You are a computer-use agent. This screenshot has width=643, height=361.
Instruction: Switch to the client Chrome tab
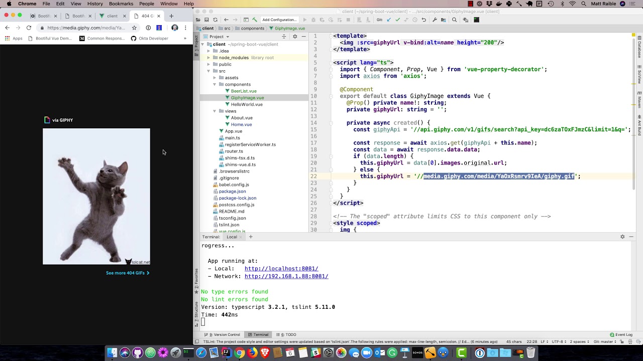click(x=112, y=16)
